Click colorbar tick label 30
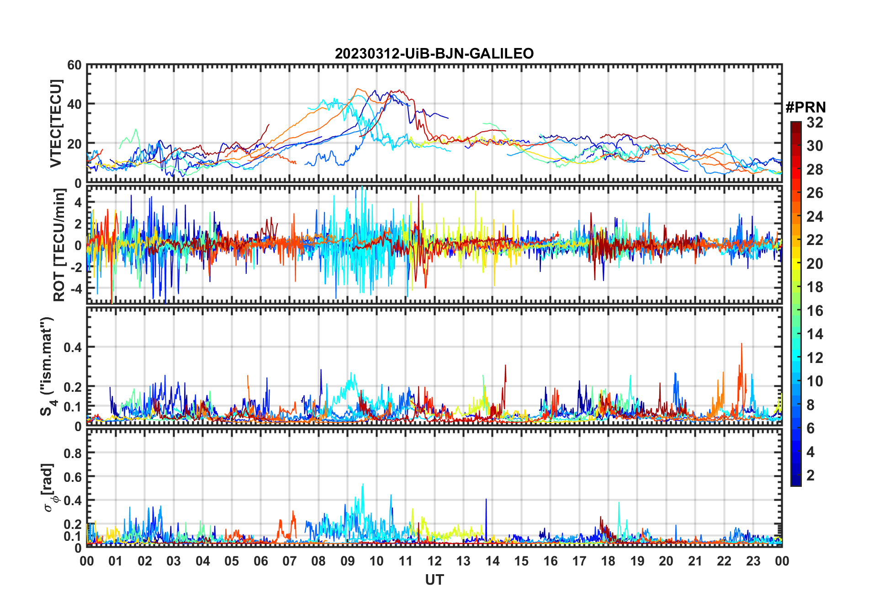 pyautogui.click(x=815, y=146)
